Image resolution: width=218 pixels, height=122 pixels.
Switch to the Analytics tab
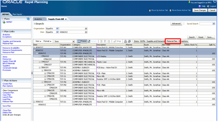(39, 19)
